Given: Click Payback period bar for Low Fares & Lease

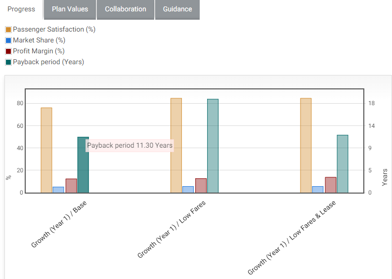Looking at the screenshot, I should pos(343,164).
